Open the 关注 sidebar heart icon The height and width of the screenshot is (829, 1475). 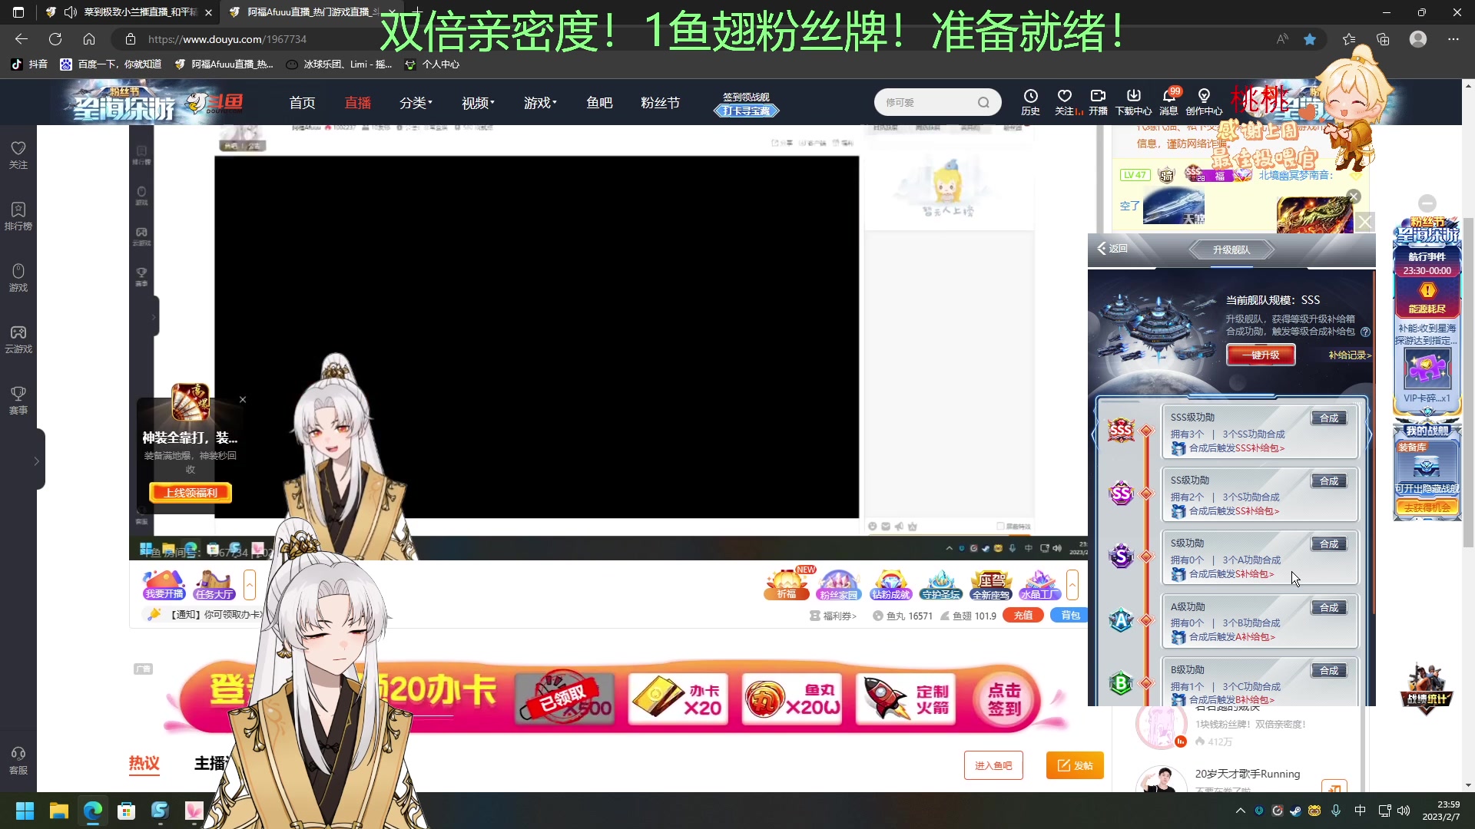tap(18, 154)
